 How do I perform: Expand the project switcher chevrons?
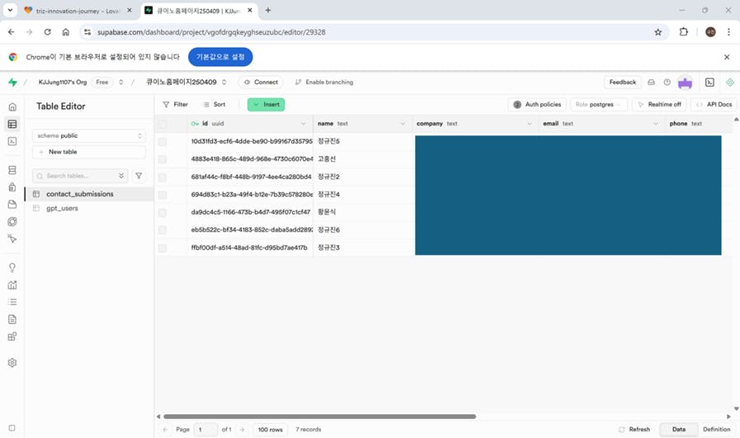[x=224, y=82]
